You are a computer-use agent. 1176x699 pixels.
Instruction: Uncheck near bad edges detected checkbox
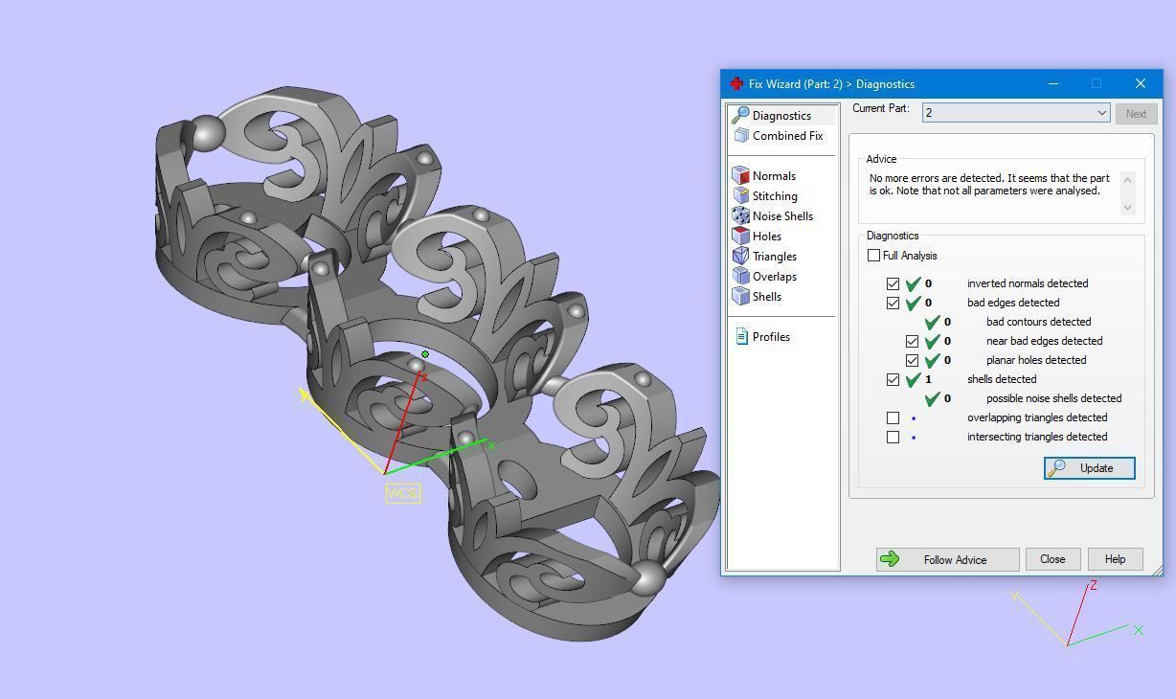click(912, 341)
